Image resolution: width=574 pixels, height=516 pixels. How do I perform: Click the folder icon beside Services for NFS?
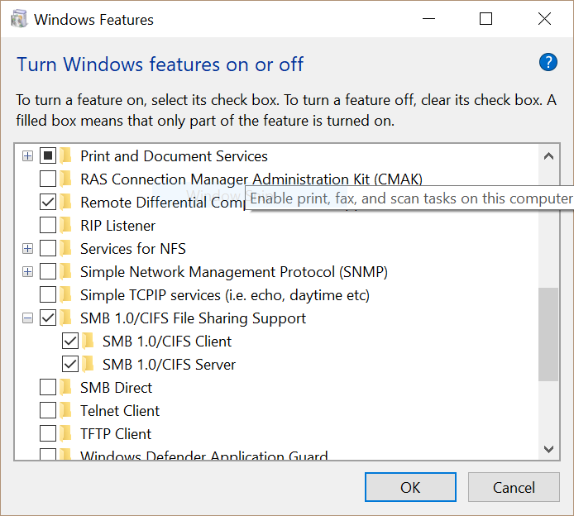[65, 248]
